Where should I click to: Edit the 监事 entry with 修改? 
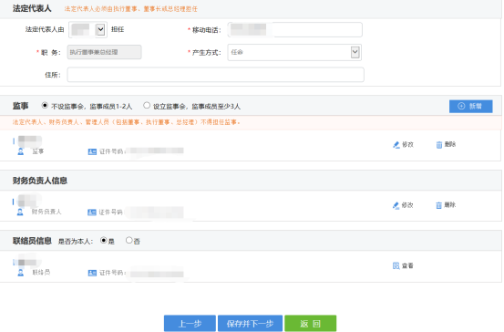tap(403, 145)
